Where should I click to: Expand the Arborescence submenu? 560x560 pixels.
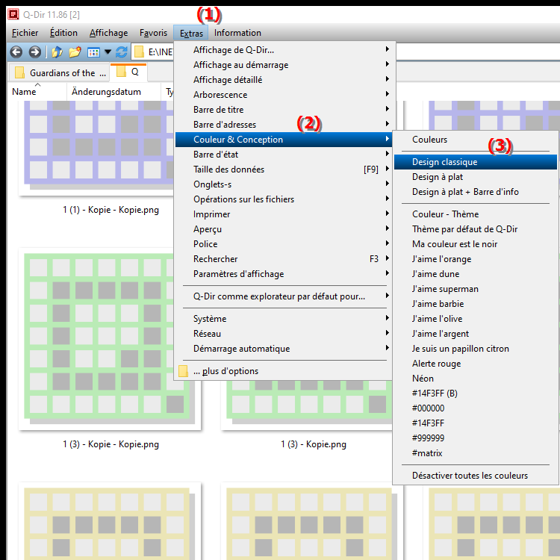pos(284,95)
